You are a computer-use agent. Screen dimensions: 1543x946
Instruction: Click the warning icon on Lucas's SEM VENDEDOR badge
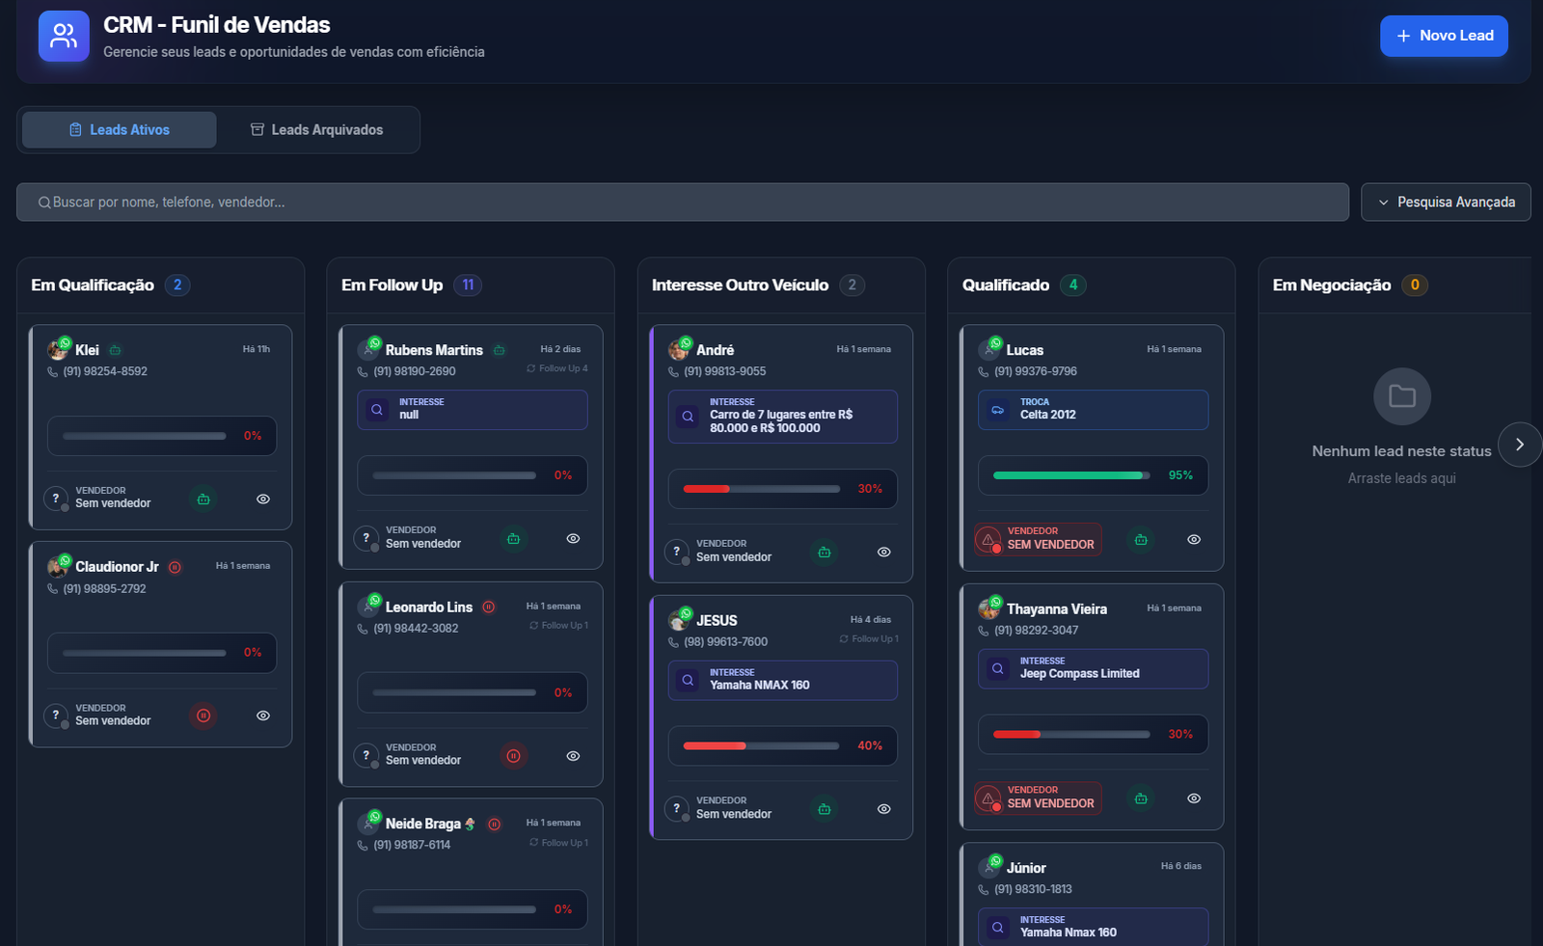[x=988, y=540]
